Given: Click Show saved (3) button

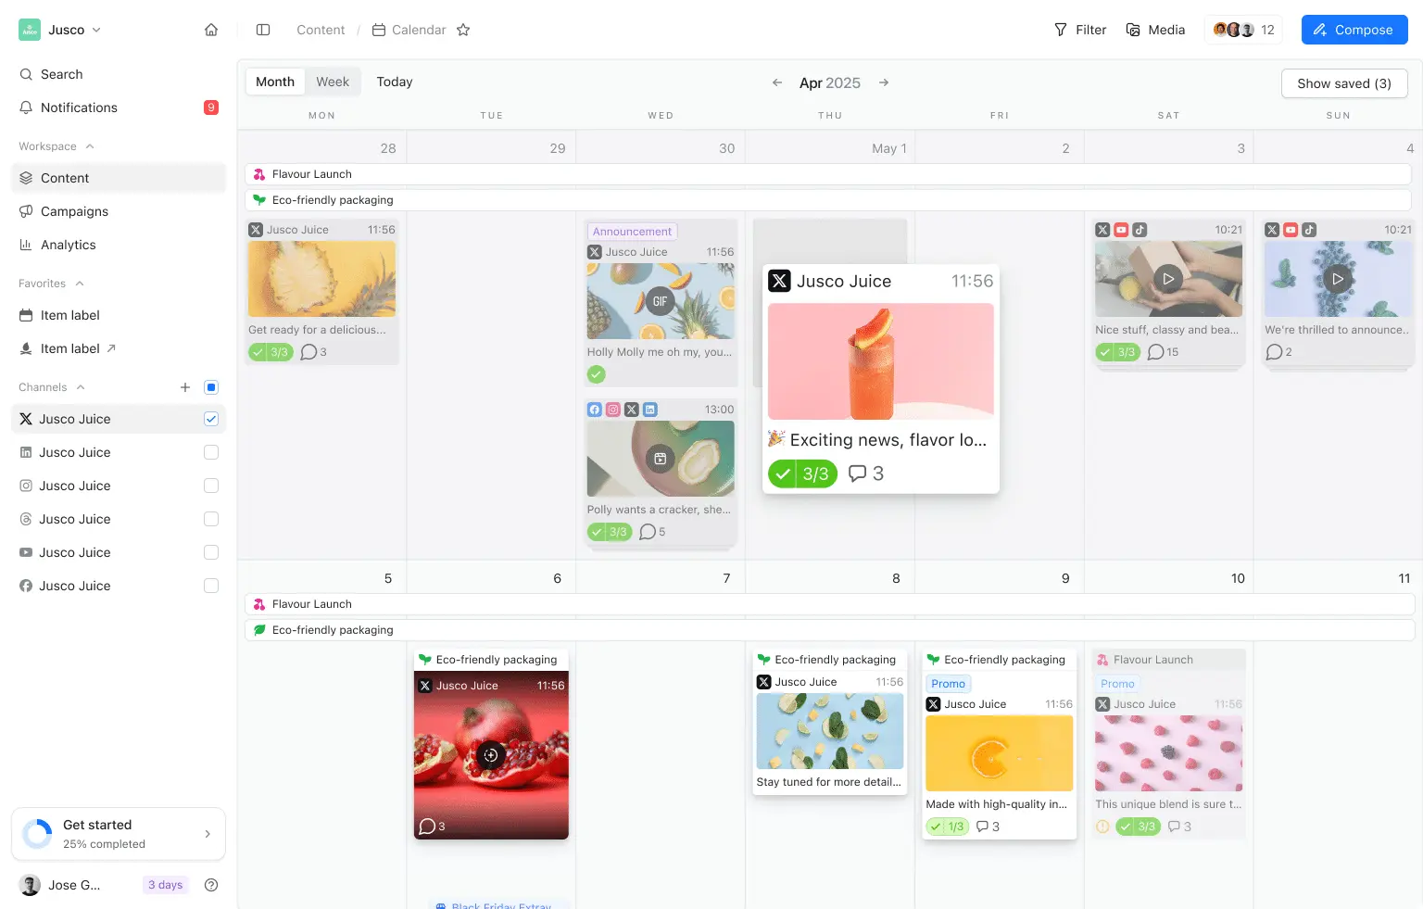Looking at the screenshot, I should pos(1344,83).
